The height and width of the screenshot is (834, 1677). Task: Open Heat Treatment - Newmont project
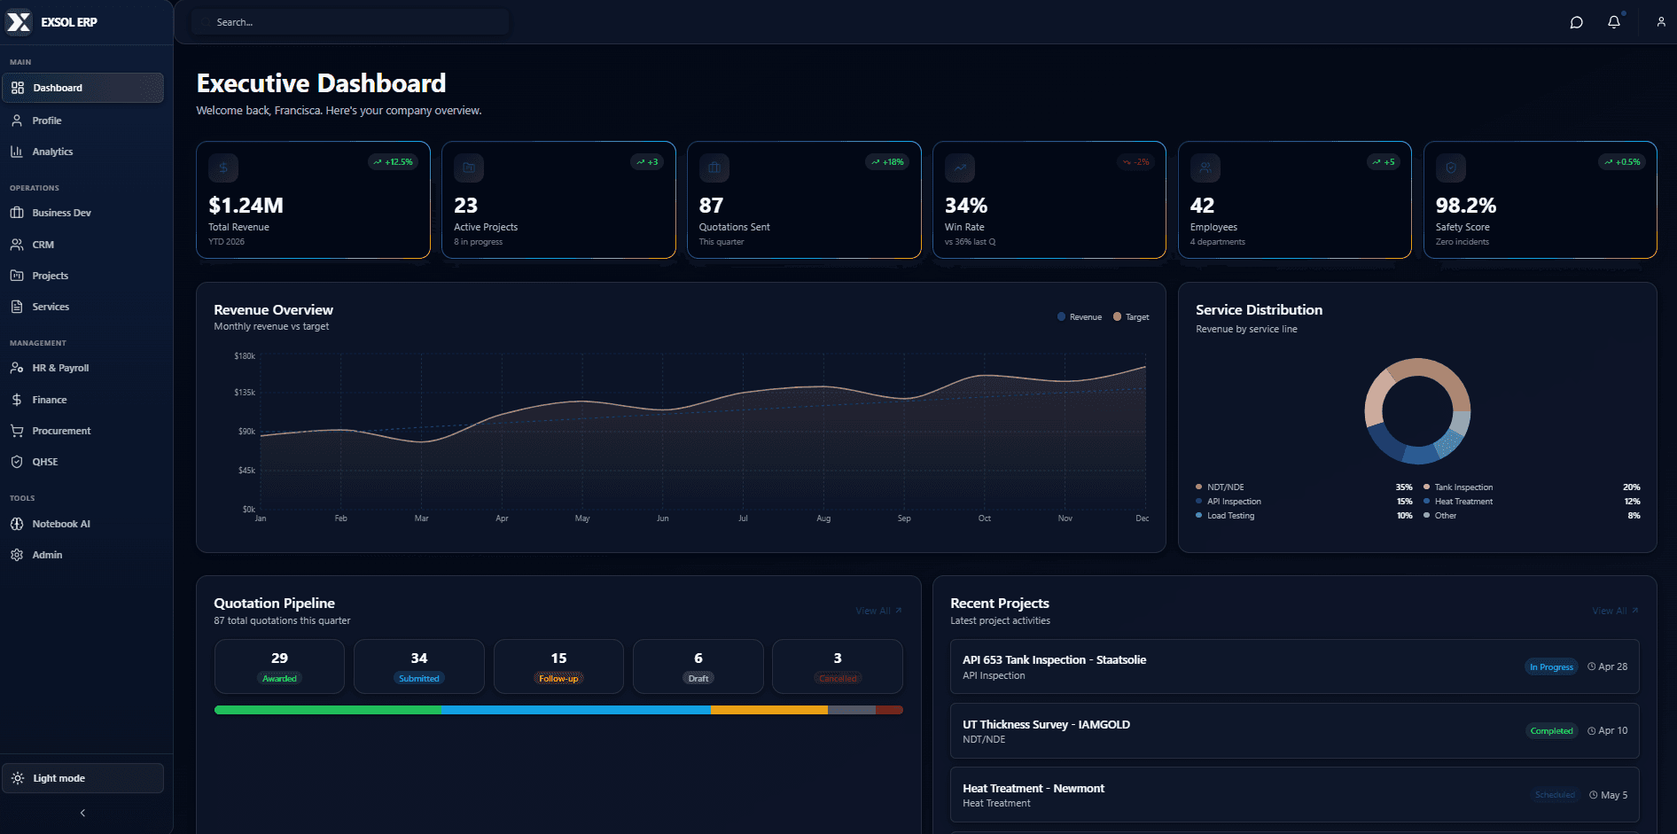pos(1295,795)
